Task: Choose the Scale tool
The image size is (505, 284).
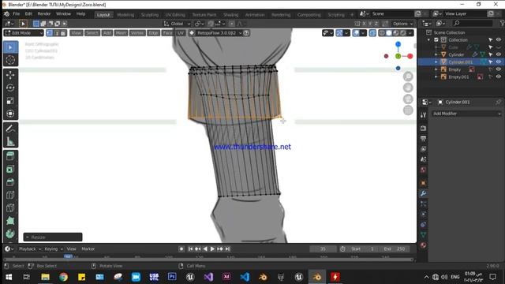Action: coord(10,101)
